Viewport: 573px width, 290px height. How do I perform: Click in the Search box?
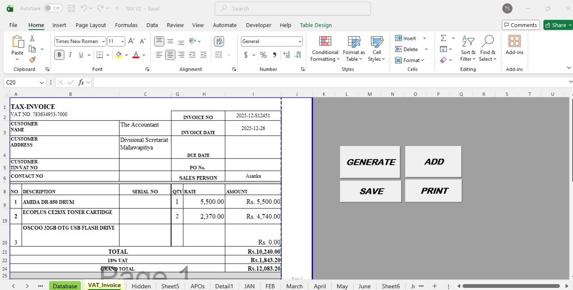tap(293, 8)
